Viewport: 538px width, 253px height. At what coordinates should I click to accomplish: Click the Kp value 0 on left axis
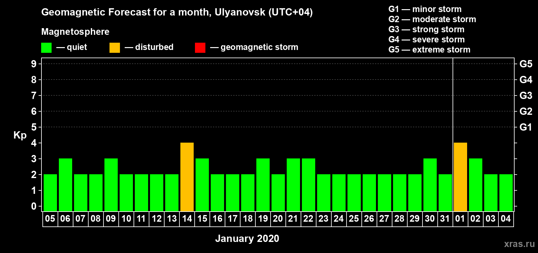(34, 206)
